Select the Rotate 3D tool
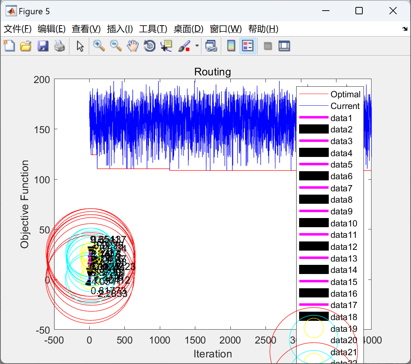This screenshot has width=411, height=364. (150, 46)
